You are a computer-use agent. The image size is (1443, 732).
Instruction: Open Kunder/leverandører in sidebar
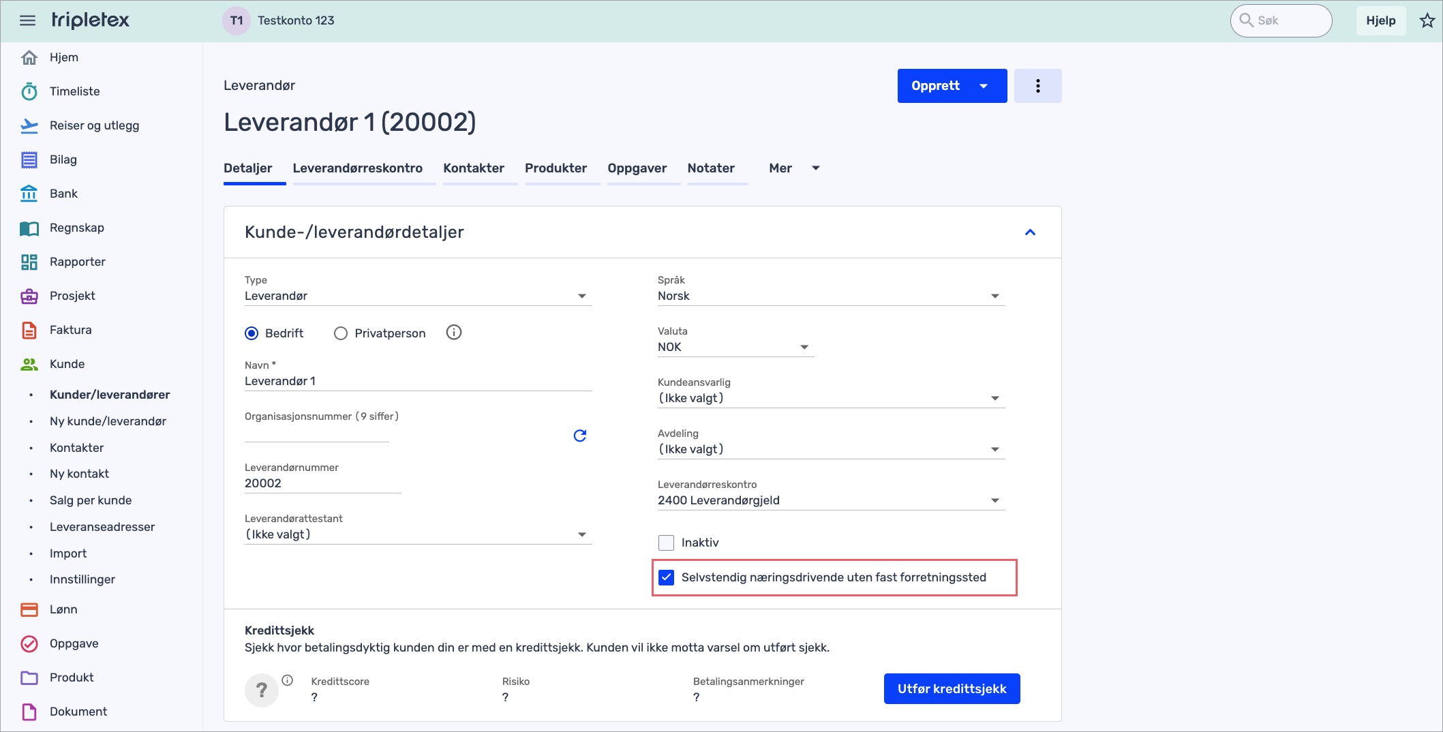coord(110,395)
